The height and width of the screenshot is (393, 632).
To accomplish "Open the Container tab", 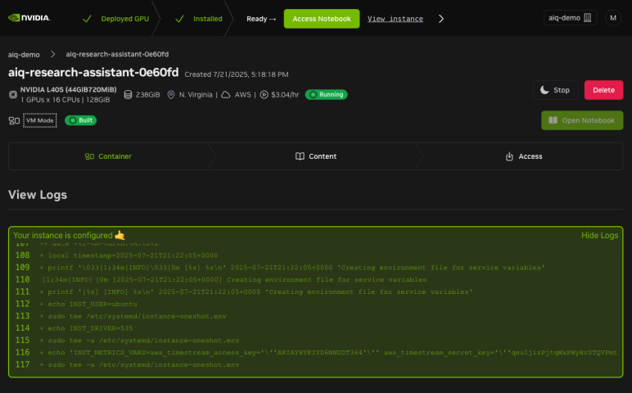I will click(108, 156).
